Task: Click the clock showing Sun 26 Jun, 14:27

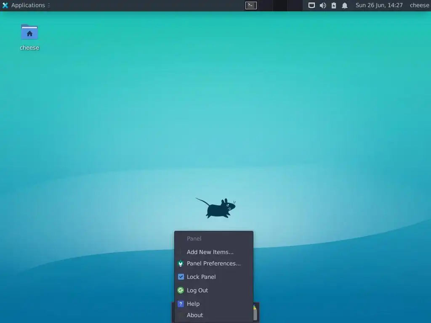Action: pyautogui.click(x=379, y=5)
